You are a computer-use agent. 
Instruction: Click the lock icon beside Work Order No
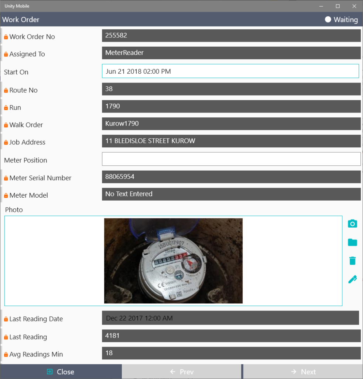[6, 37]
